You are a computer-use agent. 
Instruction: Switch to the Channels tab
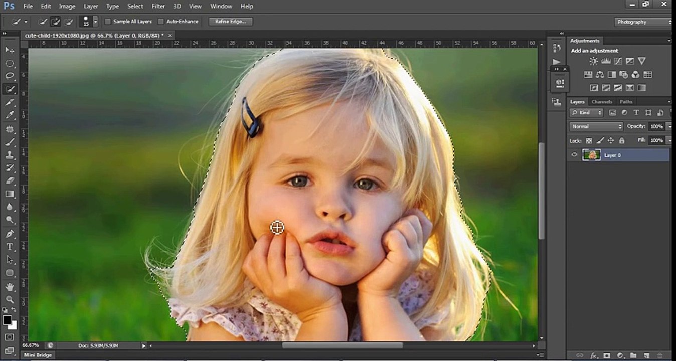pos(601,102)
